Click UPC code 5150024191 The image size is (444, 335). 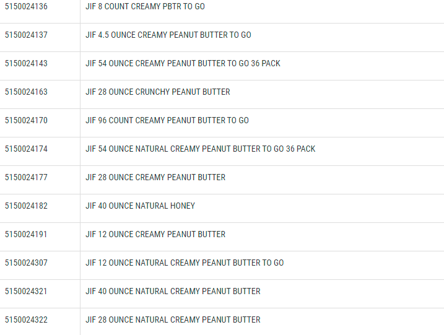point(26,234)
